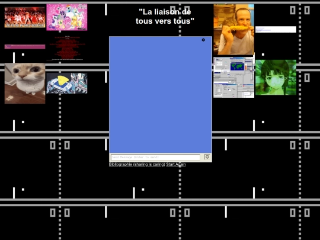Open the PSP with cheese image

click(x=67, y=84)
